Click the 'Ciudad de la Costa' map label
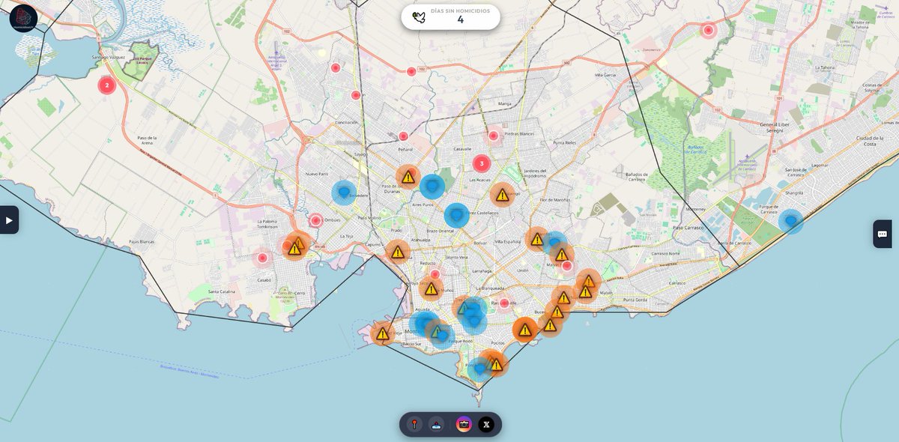The height and width of the screenshot is (442, 899). tap(871, 140)
